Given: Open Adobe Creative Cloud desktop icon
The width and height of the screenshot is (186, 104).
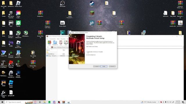Looking at the screenshot, I should (x=18, y=14).
